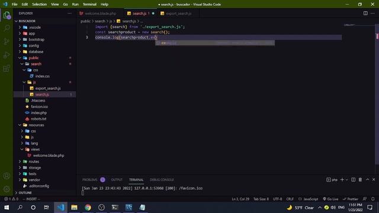Open the Help menu

(x=104, y=4)
